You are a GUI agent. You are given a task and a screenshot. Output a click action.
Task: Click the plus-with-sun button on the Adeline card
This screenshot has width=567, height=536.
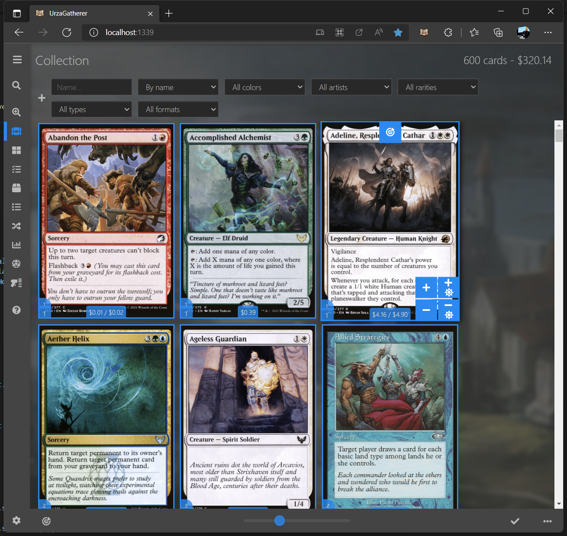click(x=449, y=288)
